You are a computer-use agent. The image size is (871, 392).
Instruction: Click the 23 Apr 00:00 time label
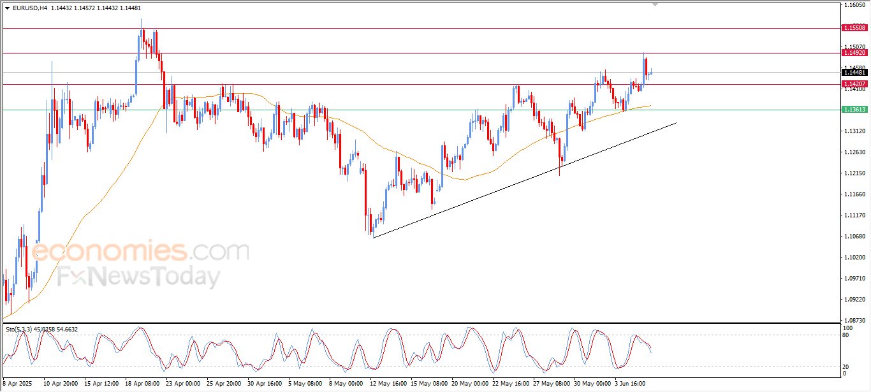coord(183,384)
